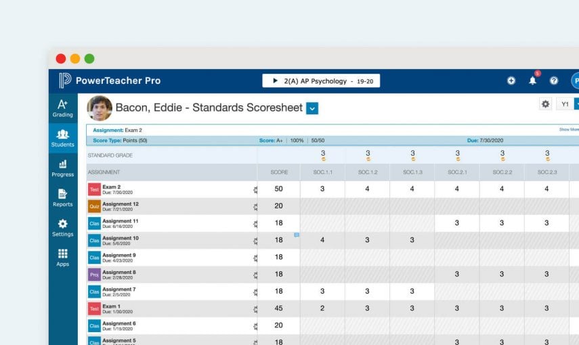Select Assignment 11 SOC.2.1 score 3
The height and width of the screenshot is (345, 579).
tap(457, 223)
